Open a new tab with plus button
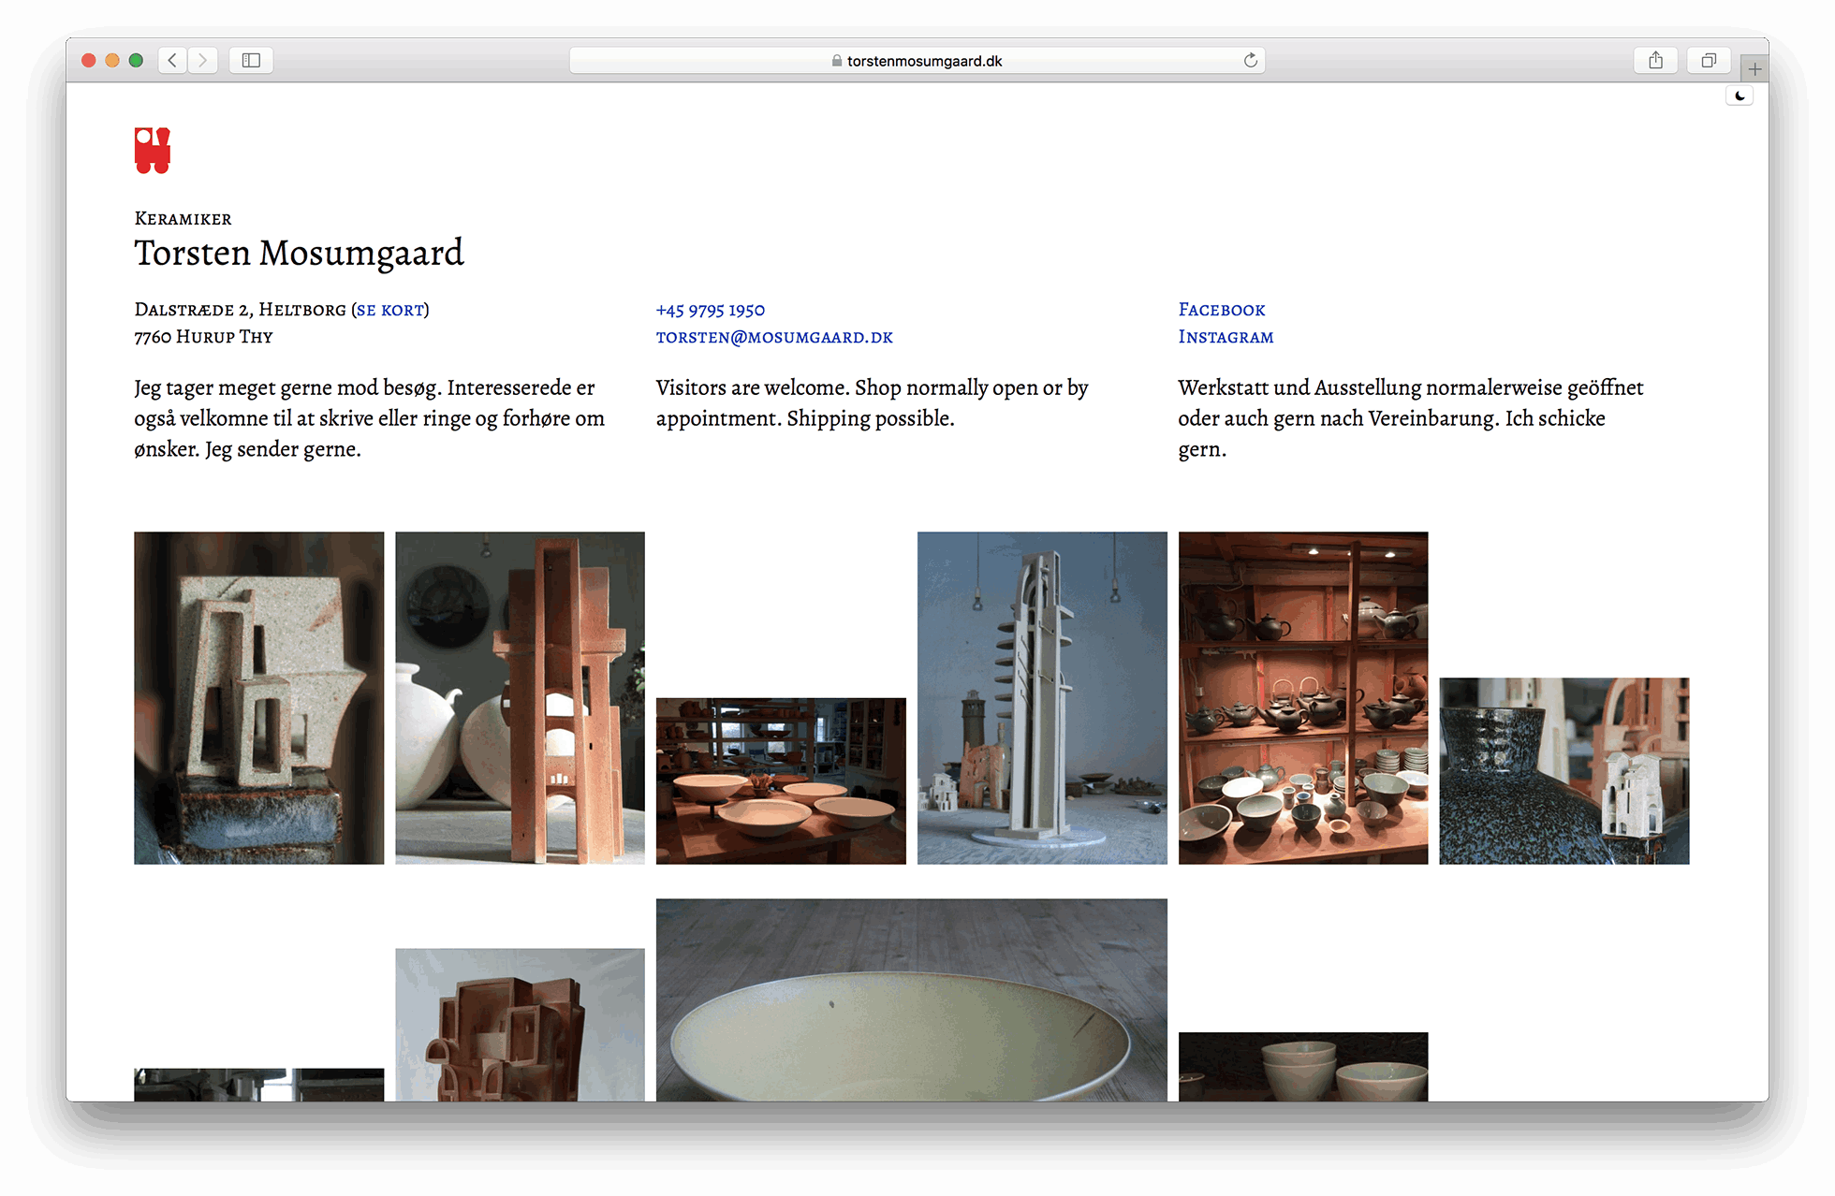This screenshot has width=1835, height=1196. 1754,69
